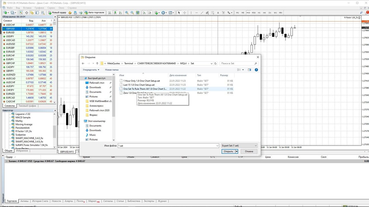Switch chart timeframe to W1
This screenshot has width=369, height=207.
click(275, 13)
